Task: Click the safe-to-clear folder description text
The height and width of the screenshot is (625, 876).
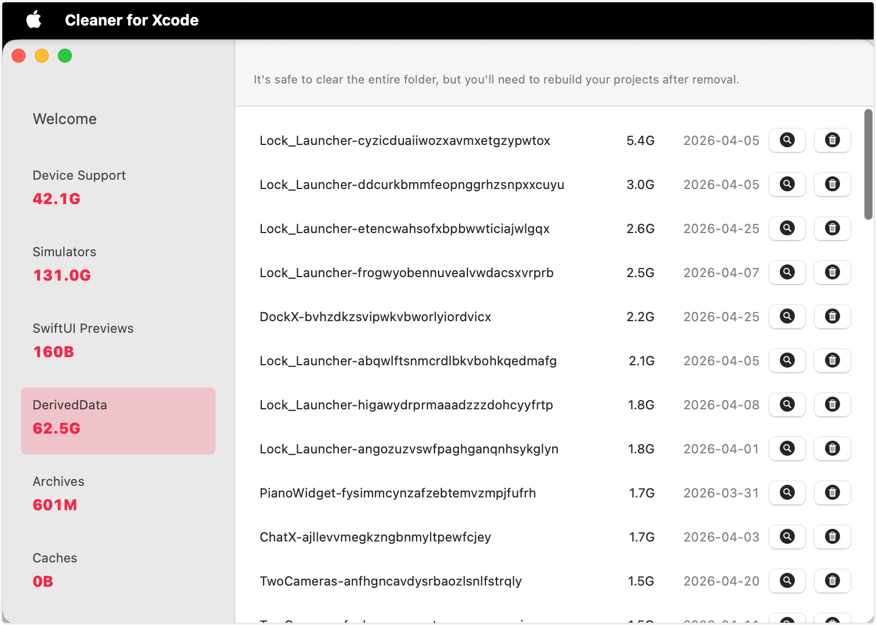Action: 497,80
